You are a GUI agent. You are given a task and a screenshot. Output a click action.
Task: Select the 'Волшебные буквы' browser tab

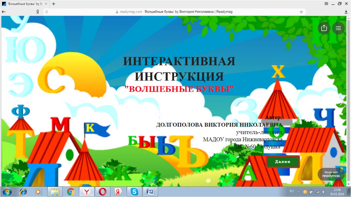[x=25, y=4]
